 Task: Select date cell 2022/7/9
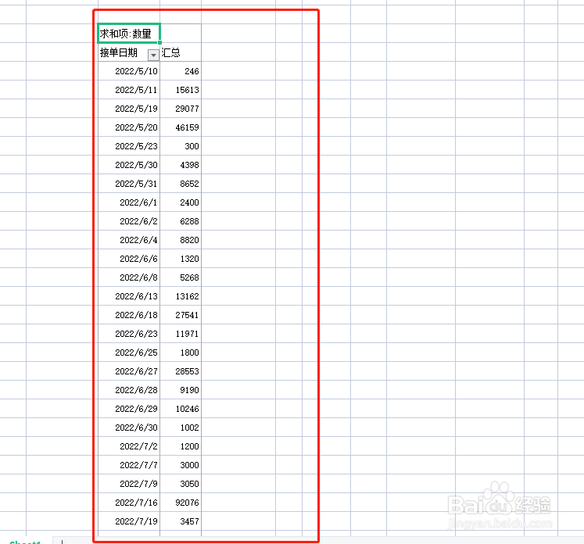point(129,484)
